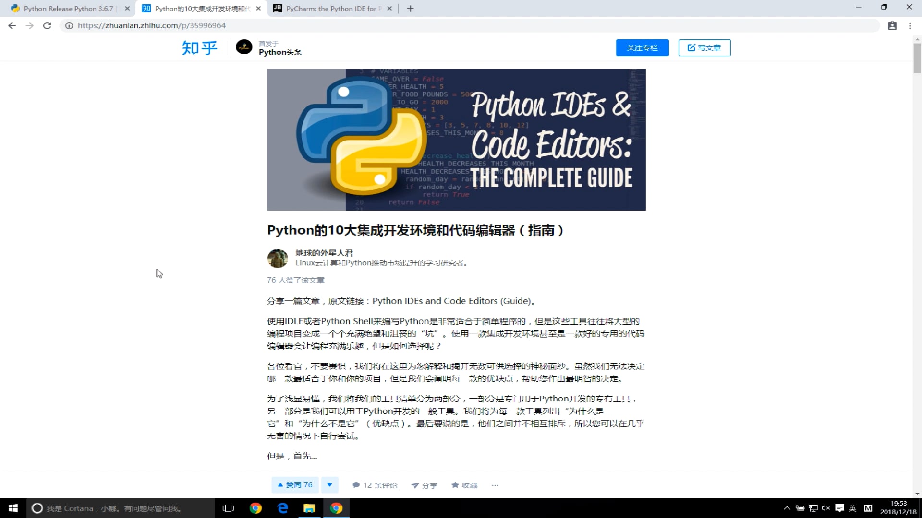Expand the article's more options (···)

point(495,485)
